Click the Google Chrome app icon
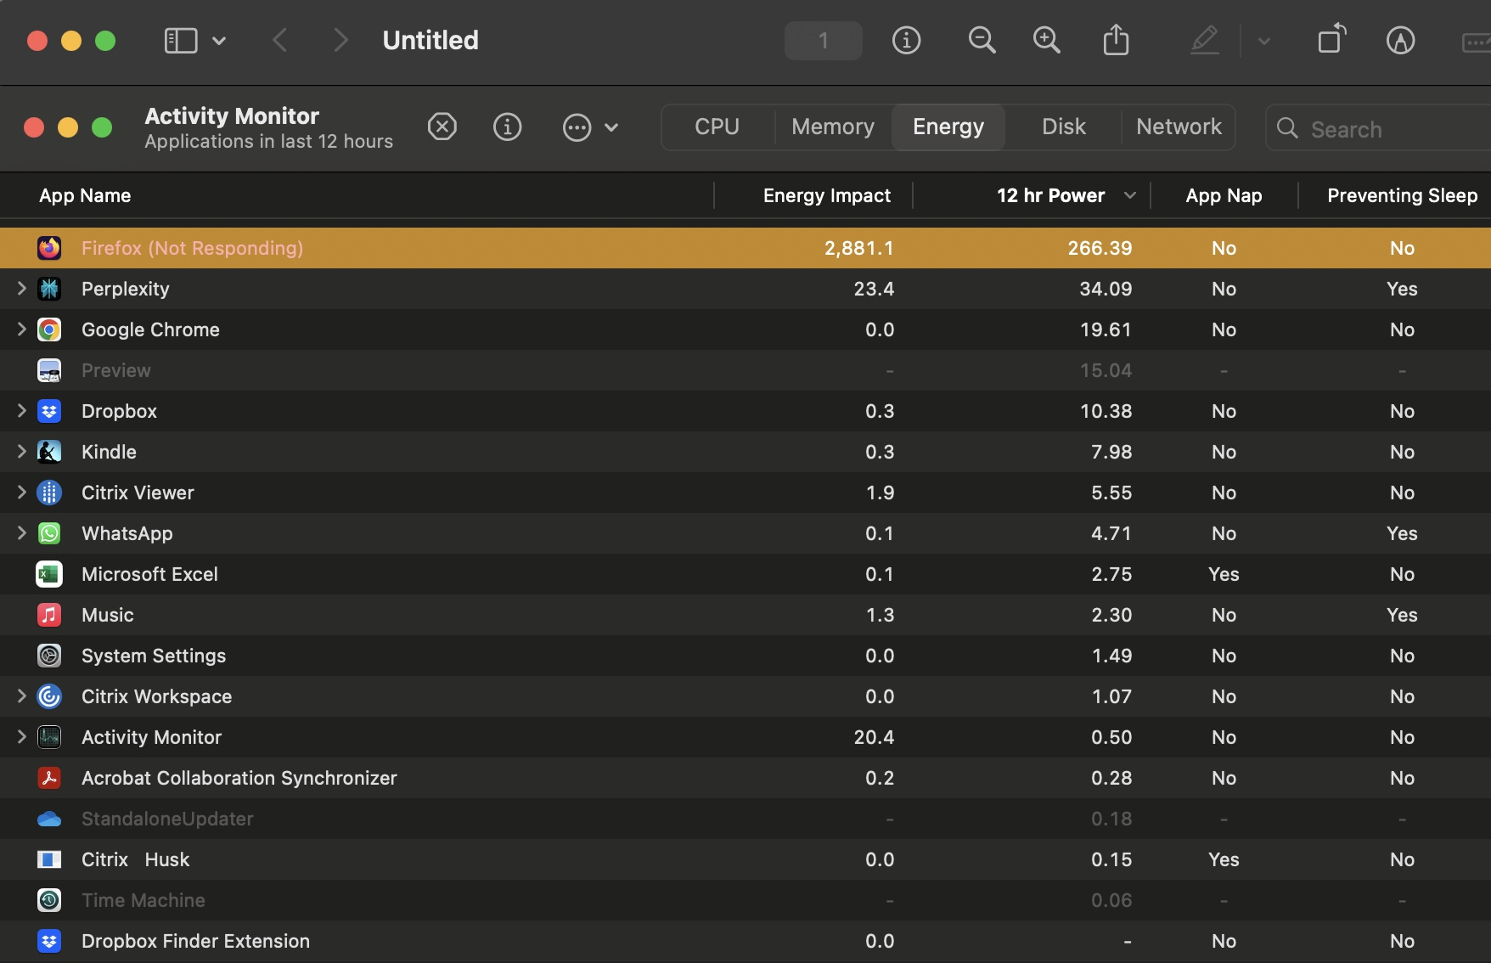Image resolution: width=1491 pixels, height=963 pixels. click(x=49, y=329)
